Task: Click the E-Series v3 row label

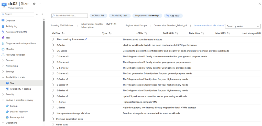Action: (x=62, y=90)
